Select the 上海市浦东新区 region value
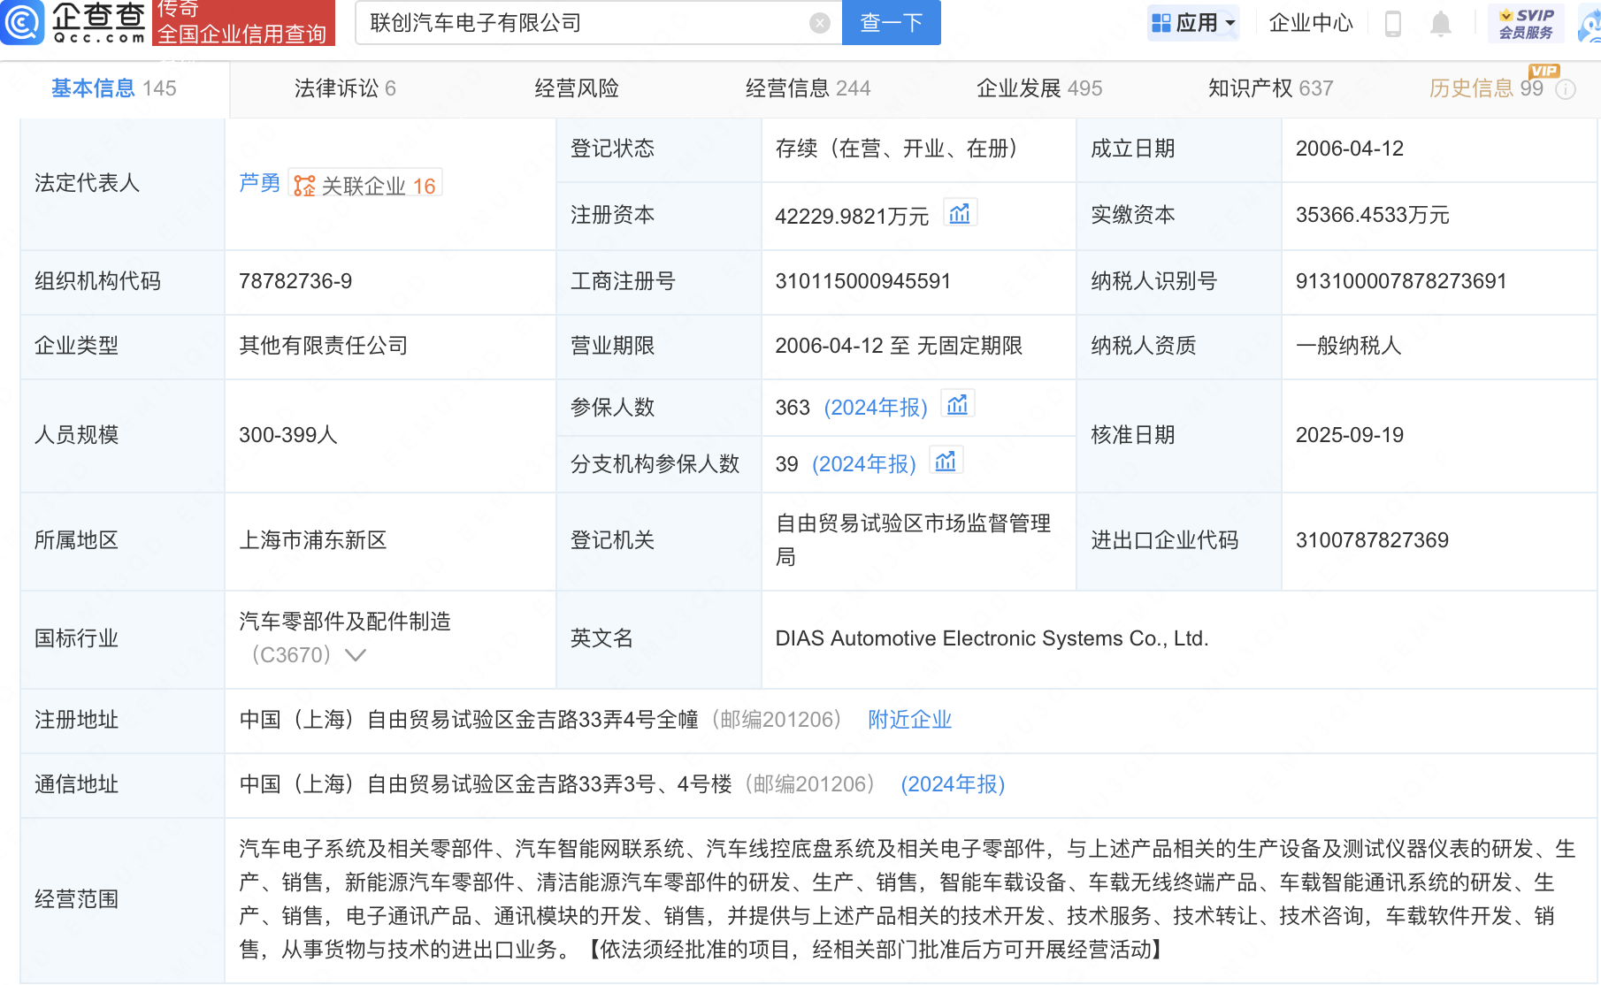This screenshot has width=1601, height=985. coord(313,540)
